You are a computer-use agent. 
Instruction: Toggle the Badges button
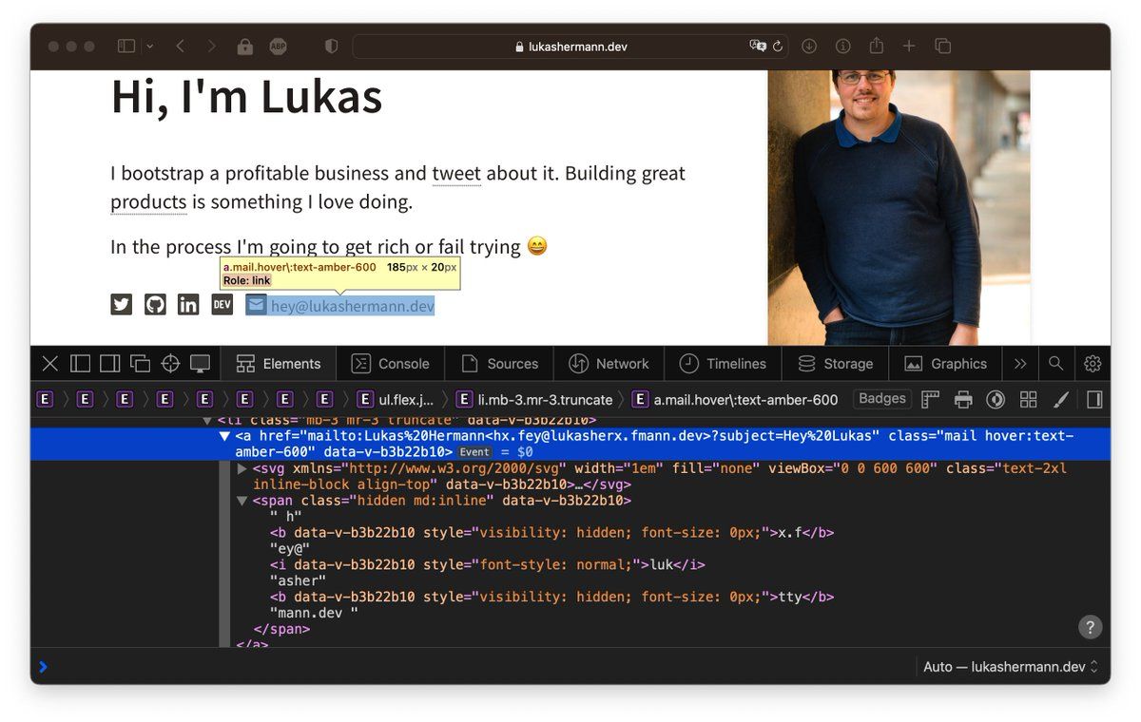881,399
